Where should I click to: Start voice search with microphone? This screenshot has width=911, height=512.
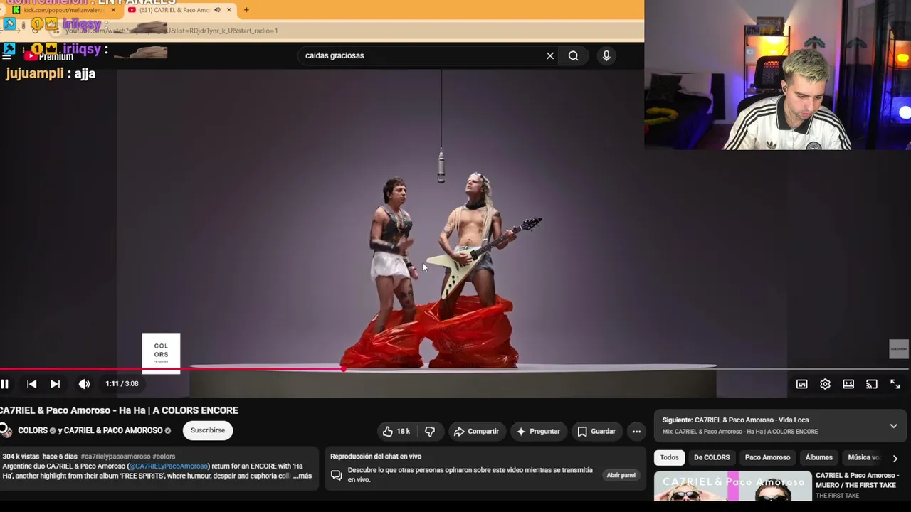(606, 55)
